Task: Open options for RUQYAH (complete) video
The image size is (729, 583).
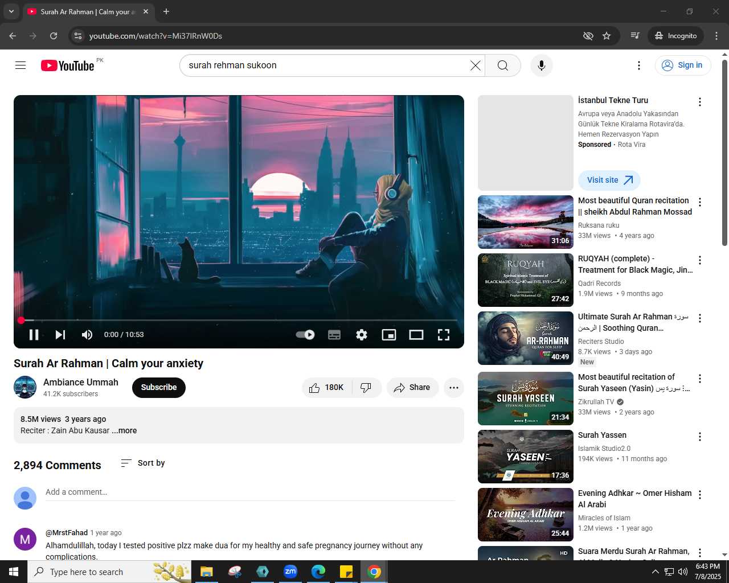Action: tap(700, 260)
